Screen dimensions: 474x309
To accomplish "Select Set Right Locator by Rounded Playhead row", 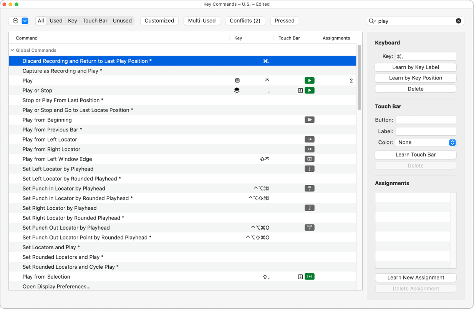I will pos(182,218).
